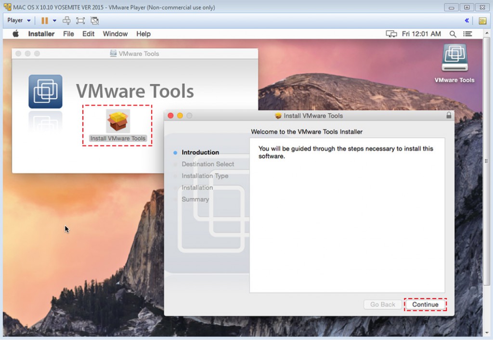Open the Notification Center list icon
Image resolution: width=493 pixels, height=340 pixels.
[x=467, y=34]
